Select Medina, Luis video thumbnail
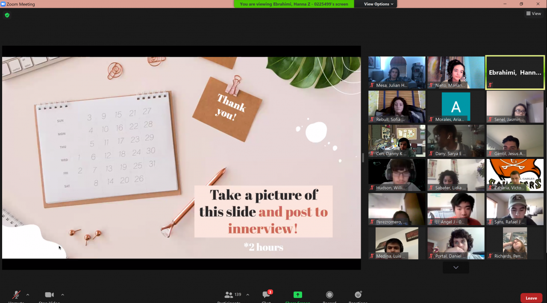This screenshot has height=303, width=547. pos(397,243)
